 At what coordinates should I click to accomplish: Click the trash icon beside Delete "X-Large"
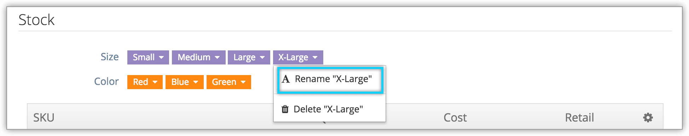285,109
